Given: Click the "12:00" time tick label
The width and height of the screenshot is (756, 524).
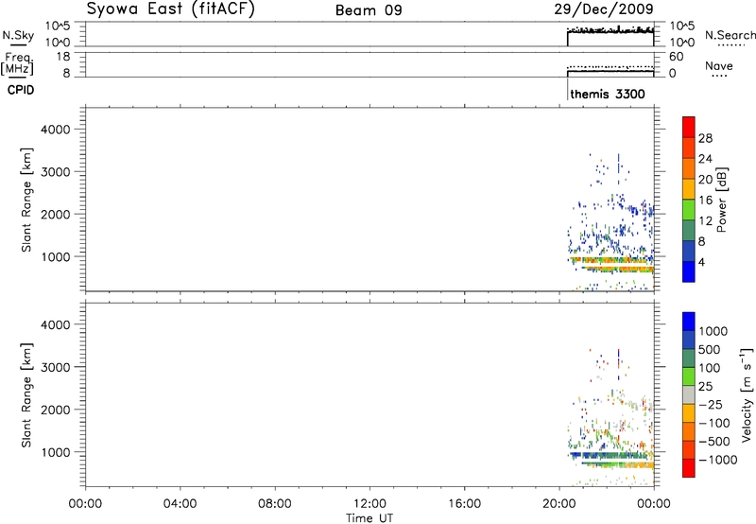Looking at the screenshot, I should (369, 504).
